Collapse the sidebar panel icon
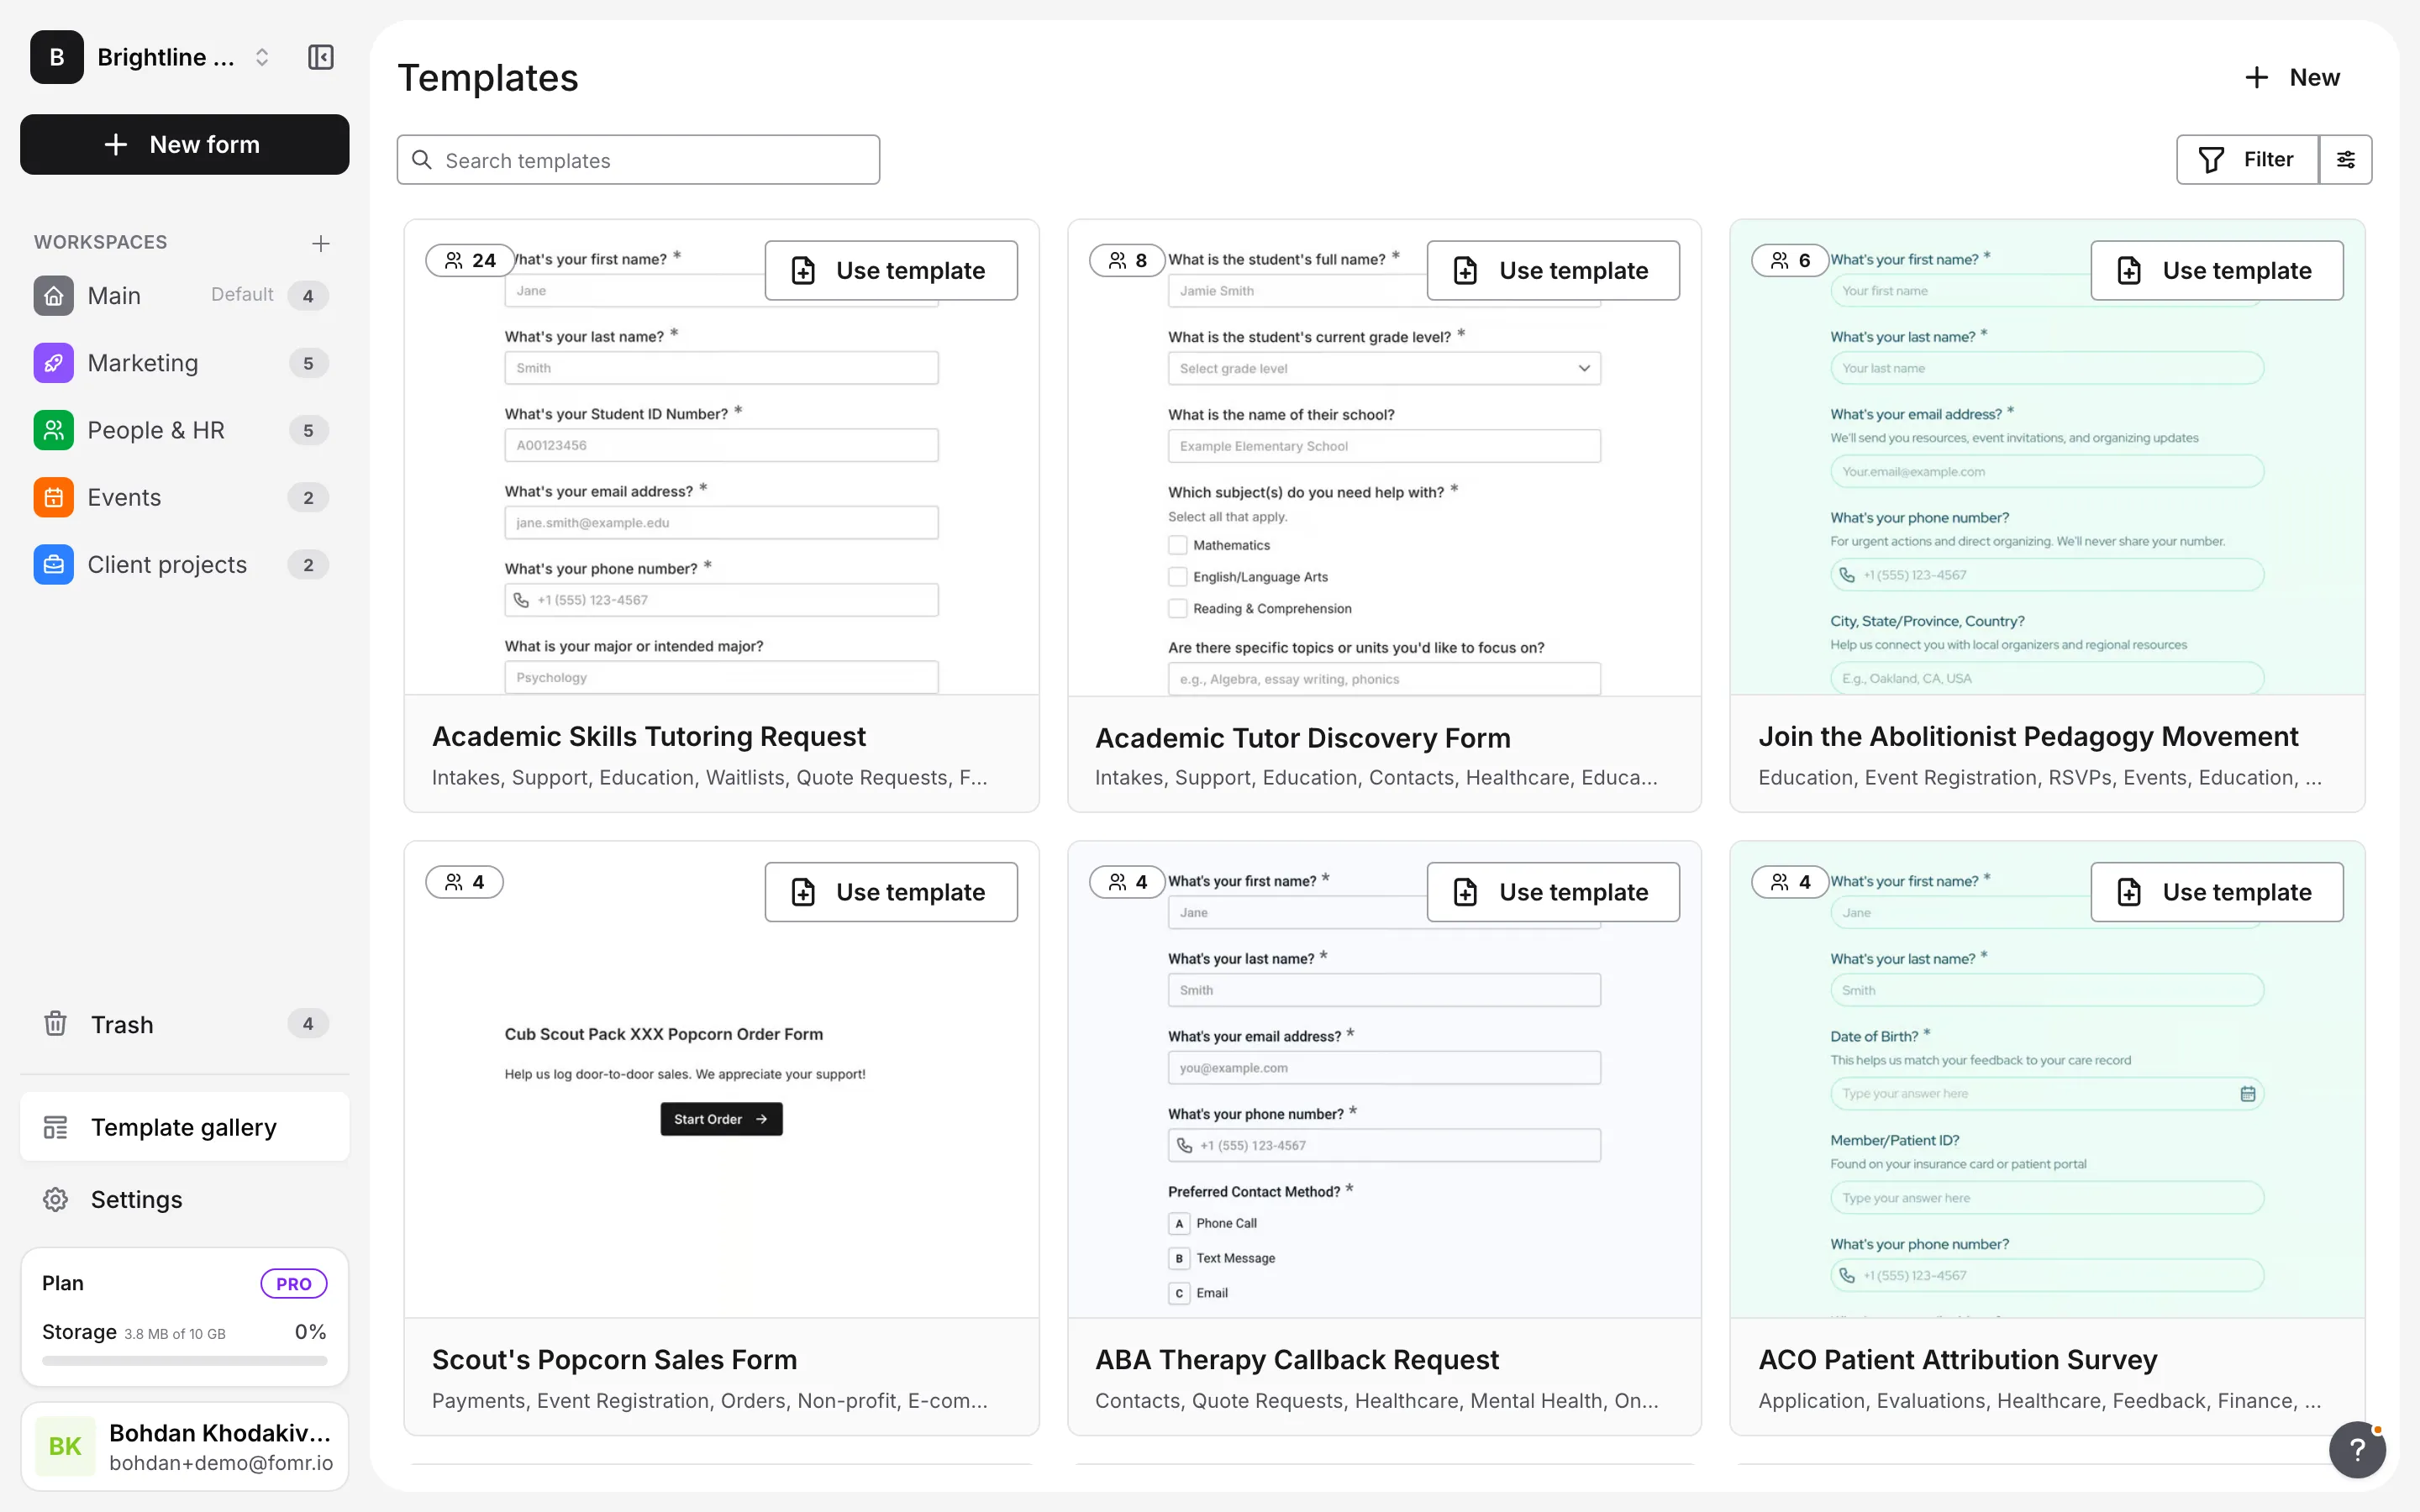2420x1512 pixels. pyautogui.click(x=320, y=57)
